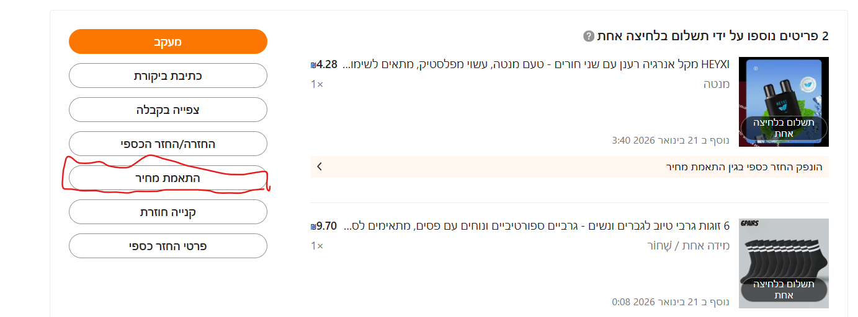Click the מידה אחת / שחור variant label
Viewport: 858px width, 317px height.
[688, 245]
